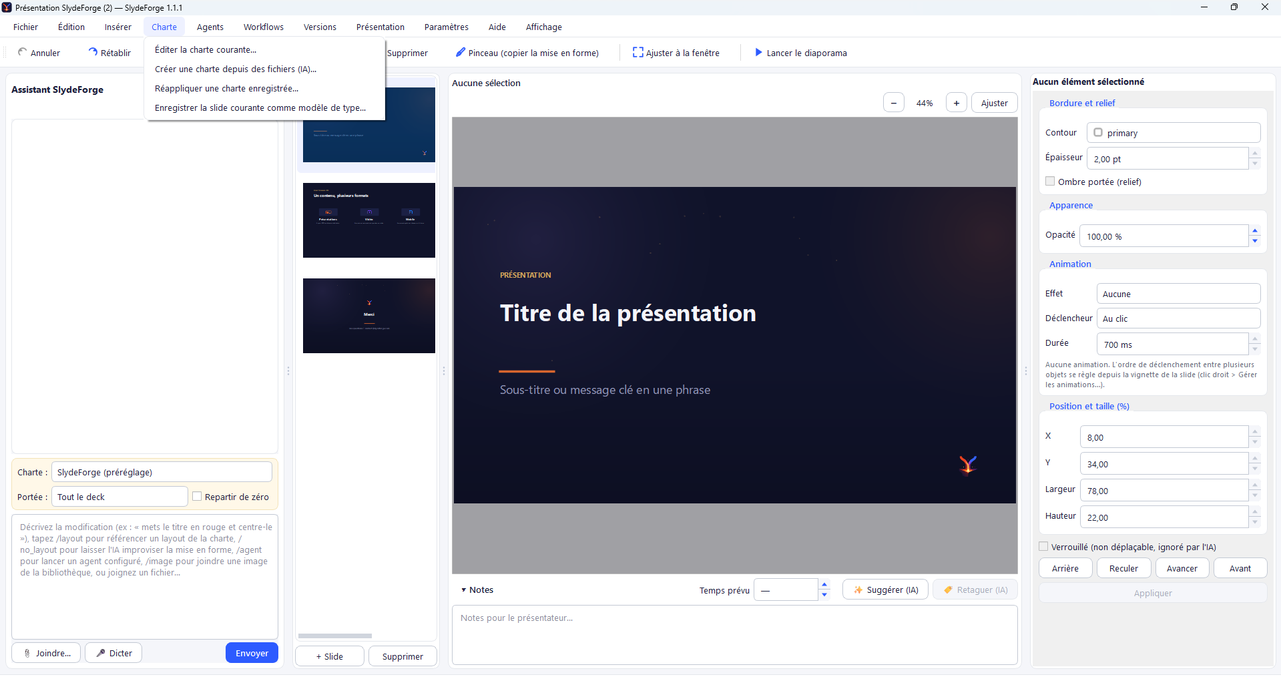Enable the Repartir de zéro checkbox
The height and width of the screenshot is (689, 1281).
point(197,496)
